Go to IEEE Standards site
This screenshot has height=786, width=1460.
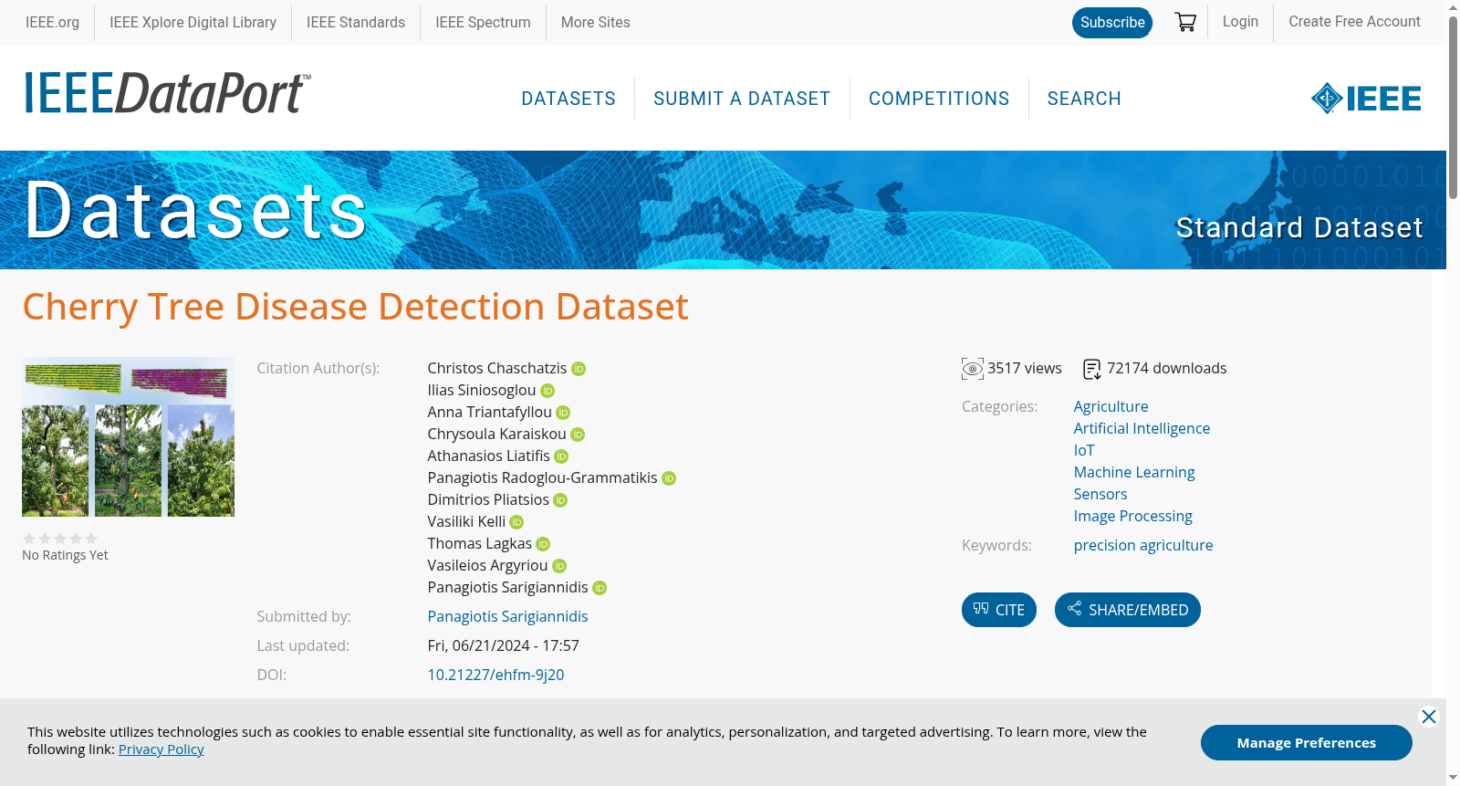click(356, 22)
